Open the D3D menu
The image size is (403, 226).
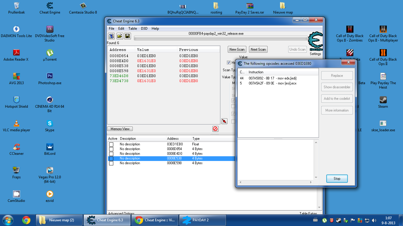pos(144,29)
